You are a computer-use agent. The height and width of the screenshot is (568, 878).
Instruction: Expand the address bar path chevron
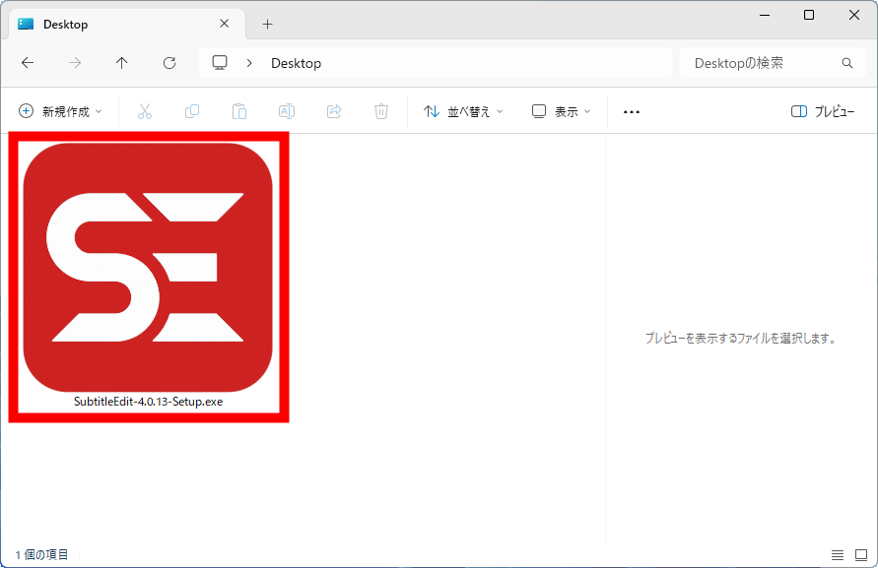coord(249,63)
